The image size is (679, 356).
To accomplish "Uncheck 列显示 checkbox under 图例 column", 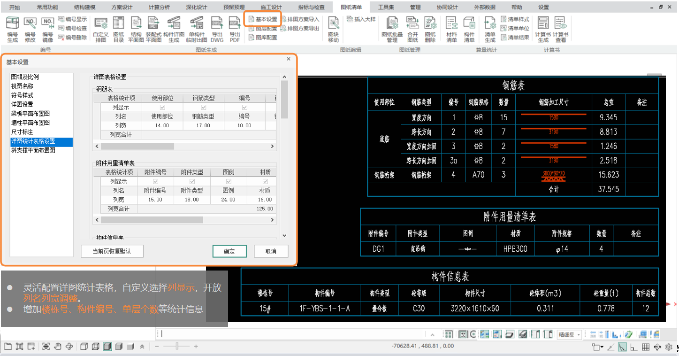I will click(x=229, y=181).
